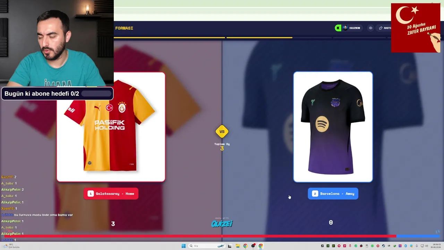This screenshot has width=444, height=250.
Task: Switch to the active Chrome window icon
Action: point(261,246)
